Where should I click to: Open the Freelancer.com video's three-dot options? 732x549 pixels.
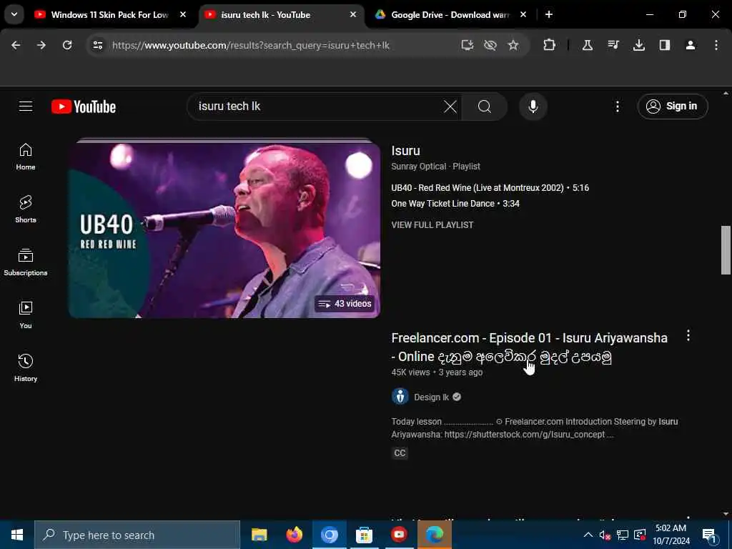[688, 336]
